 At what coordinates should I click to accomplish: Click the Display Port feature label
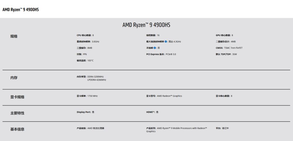tap(84, 112)
